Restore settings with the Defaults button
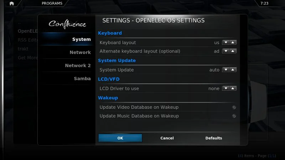Screen dimensions: 285x160 [214, 138]
